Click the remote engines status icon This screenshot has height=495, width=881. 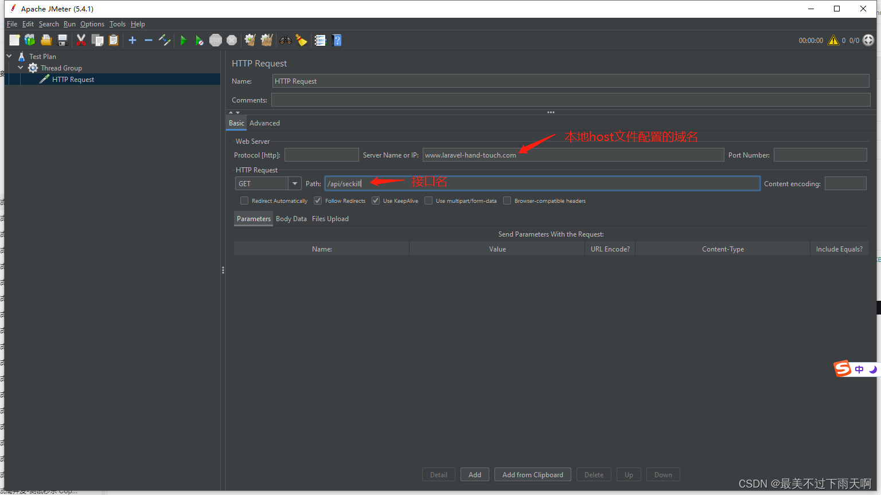coord(868,40)
